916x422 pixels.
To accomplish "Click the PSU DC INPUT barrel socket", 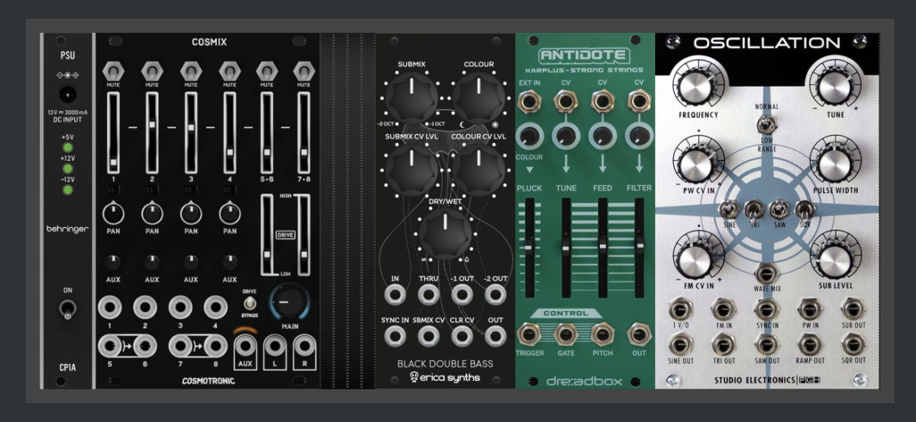I will pyautogui.click(x=68, y=96).
